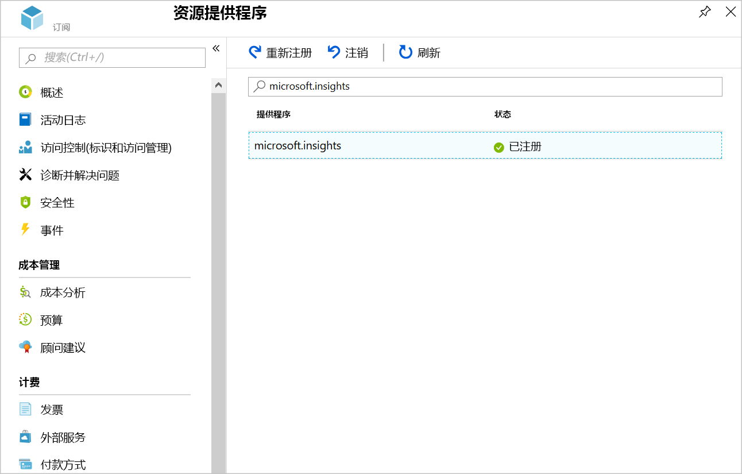Screen dimensions: 742x474
Task: Click the 重新注册 button label
Action: (289, 53)
